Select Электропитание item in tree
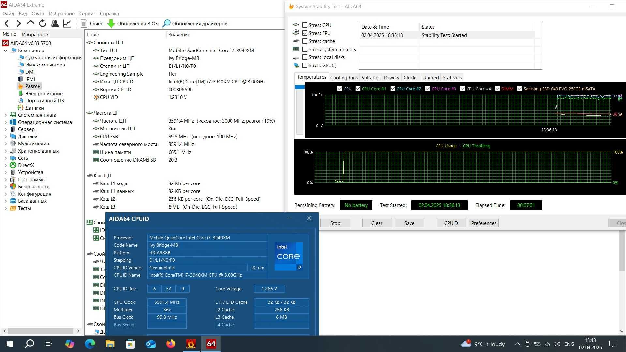The image size is (626, 352). [40, 93]
